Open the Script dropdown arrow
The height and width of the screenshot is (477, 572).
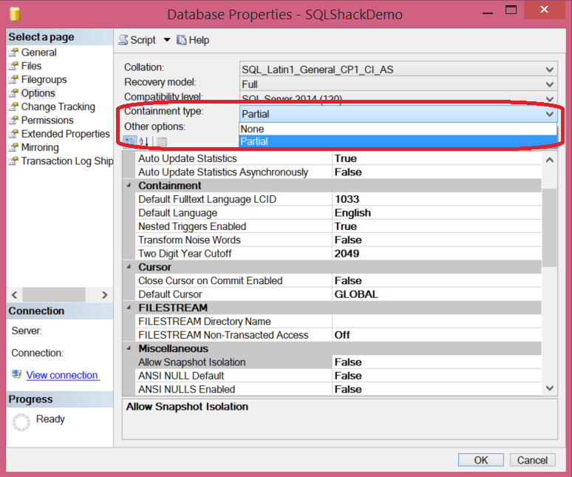167,40
